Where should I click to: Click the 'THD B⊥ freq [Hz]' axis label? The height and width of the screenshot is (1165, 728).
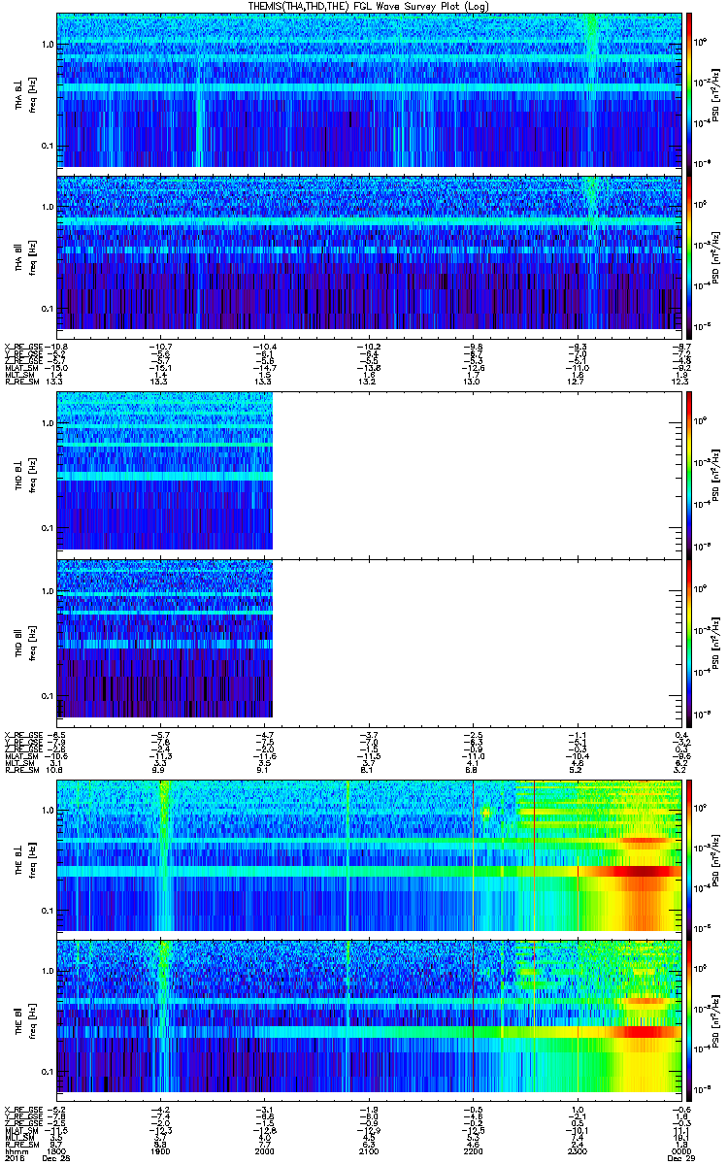coord(23,474)
